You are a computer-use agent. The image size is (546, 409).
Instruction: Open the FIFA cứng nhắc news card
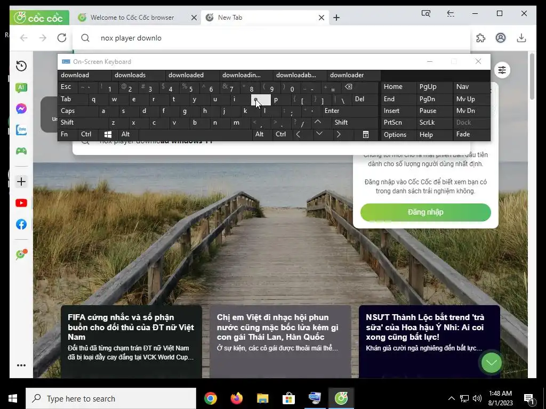(x=131, y=341)
